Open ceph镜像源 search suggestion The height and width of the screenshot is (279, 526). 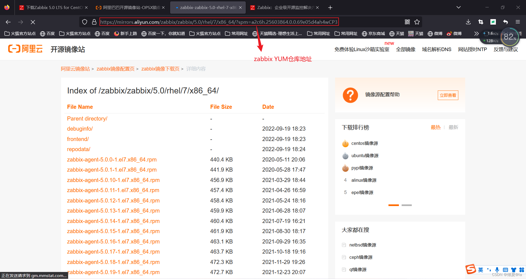pos(361,257)
